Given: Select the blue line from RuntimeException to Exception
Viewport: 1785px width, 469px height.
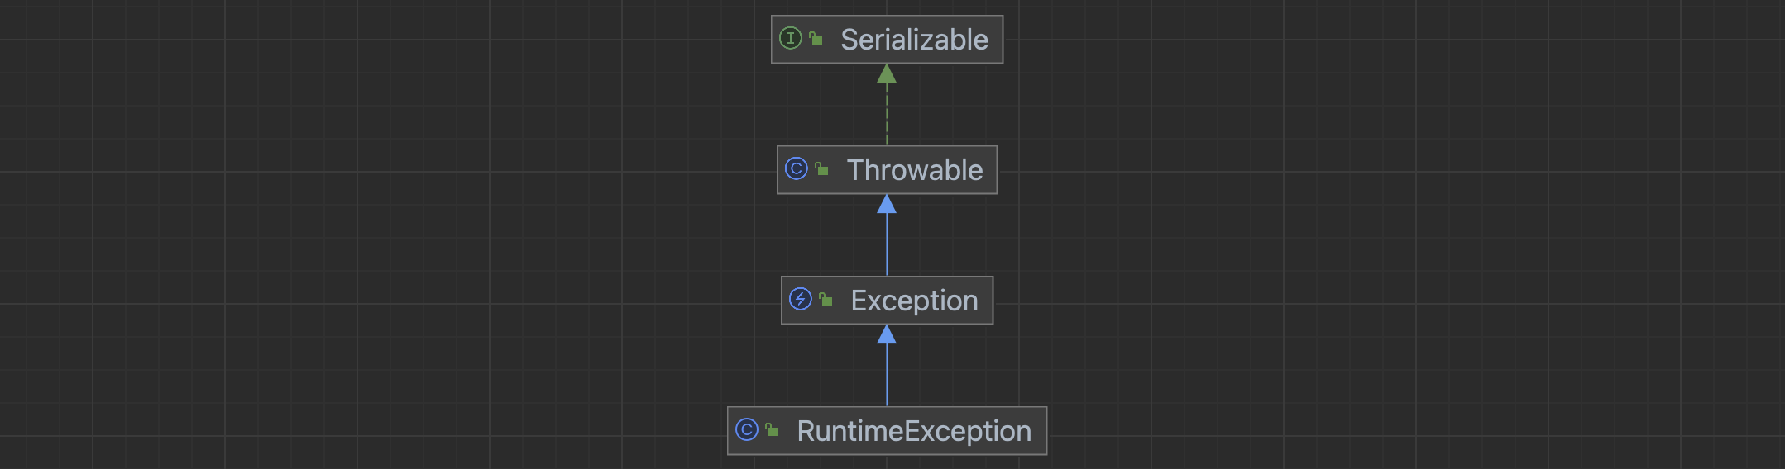Looking at the screenshot, I should coord(887,376).
